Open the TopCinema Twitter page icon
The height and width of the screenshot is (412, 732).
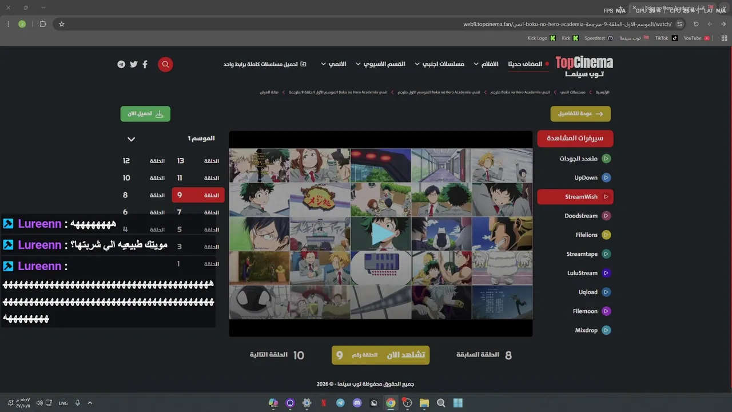point(133,64)
